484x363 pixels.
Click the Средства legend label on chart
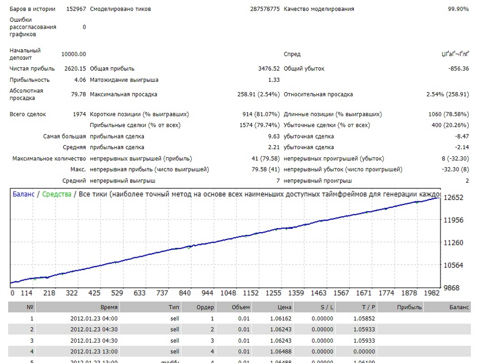(57, 194)
